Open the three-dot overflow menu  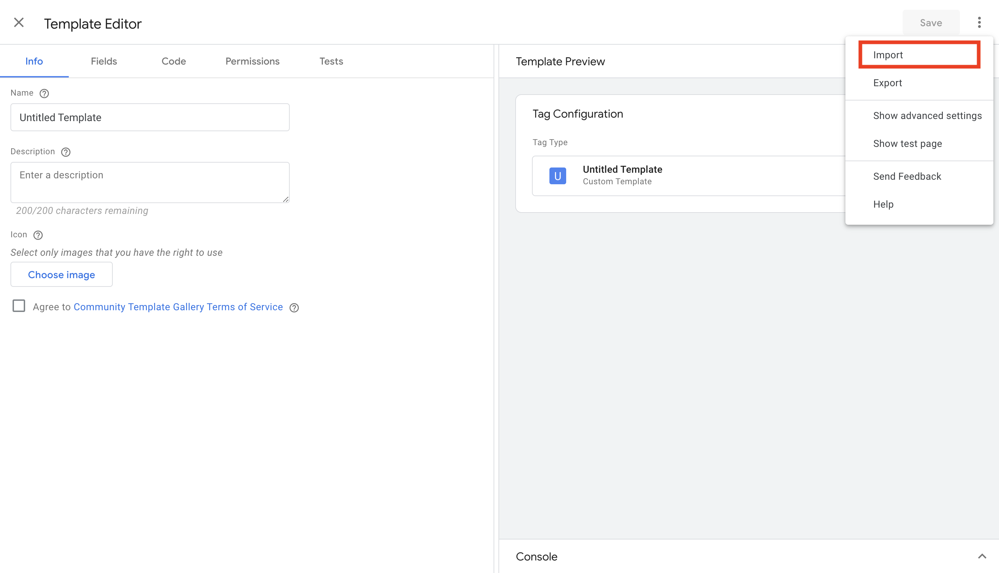point(980,22)
